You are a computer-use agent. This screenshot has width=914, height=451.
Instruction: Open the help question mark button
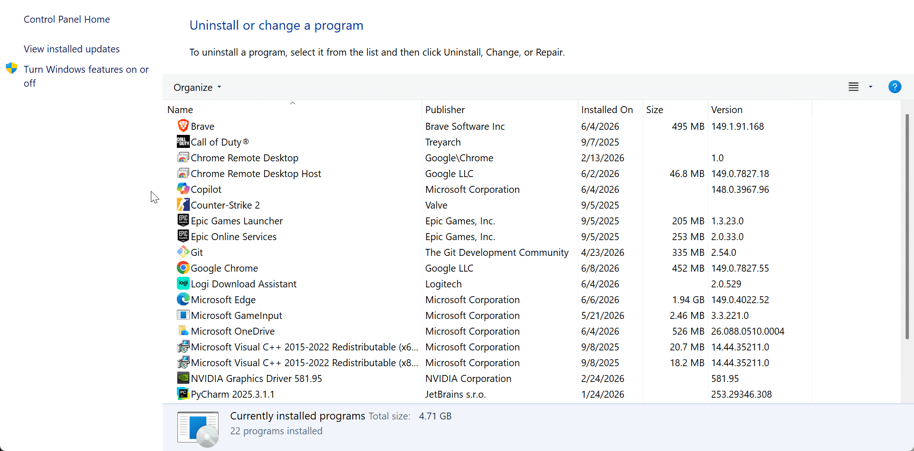tap(895, 87)
